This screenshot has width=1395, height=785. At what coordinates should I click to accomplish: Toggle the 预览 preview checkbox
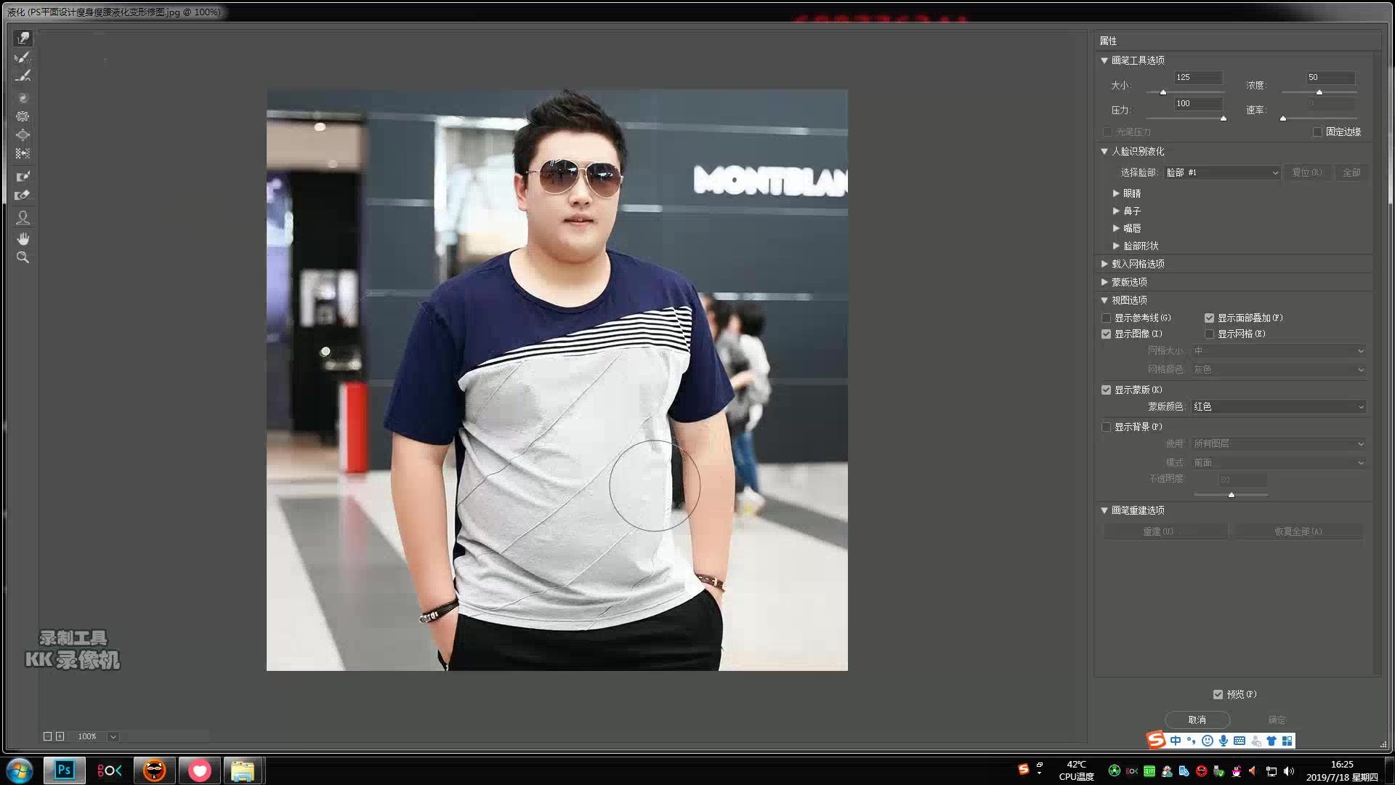tap(1218, 694)
